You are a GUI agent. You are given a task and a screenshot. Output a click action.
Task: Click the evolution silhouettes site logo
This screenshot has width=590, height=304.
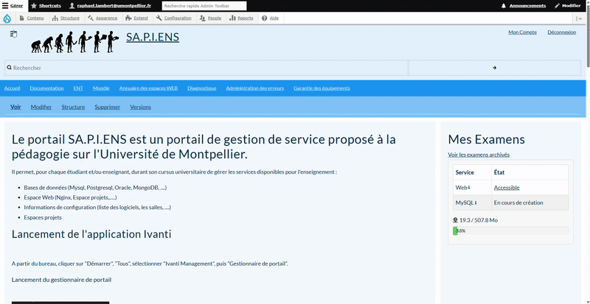[74, 41]
